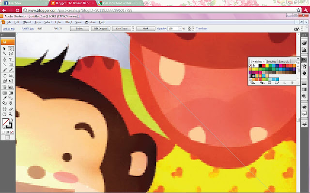Select the Mesh tool
The image size is (310, 193).
(x=4, y=93)
